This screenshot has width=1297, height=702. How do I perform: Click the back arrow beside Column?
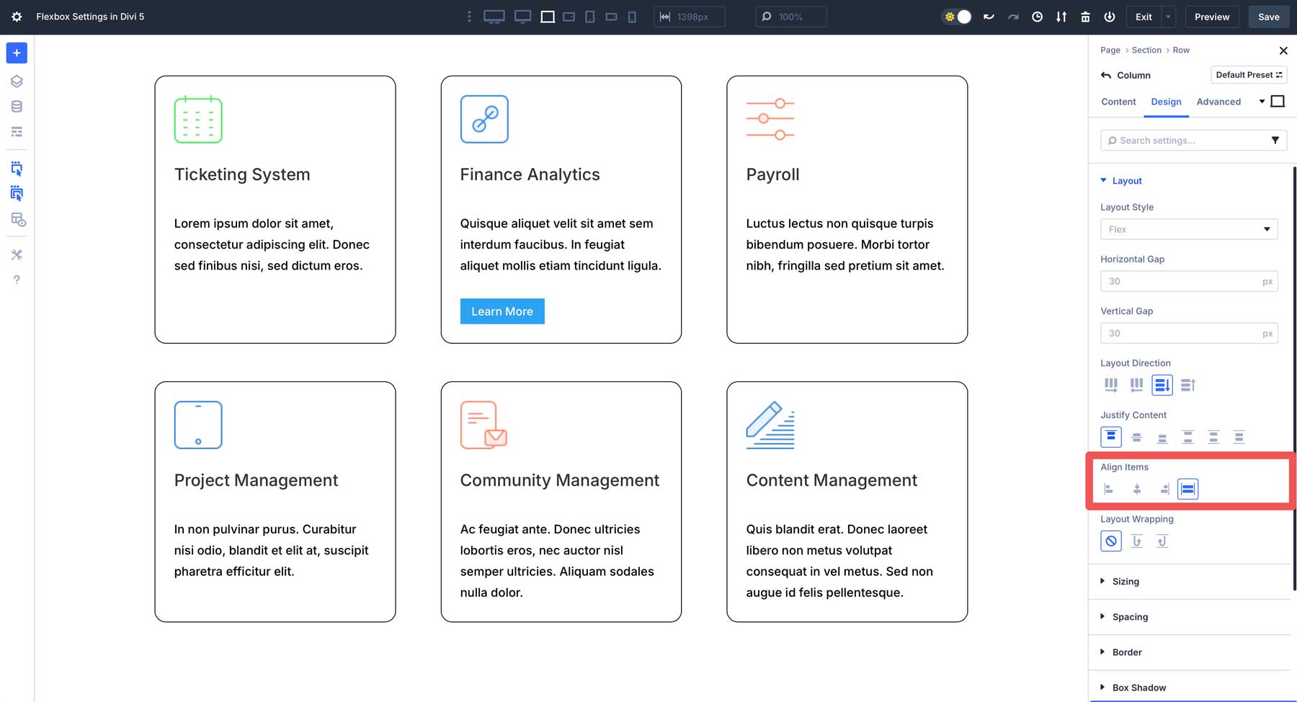click(1106, 75)
